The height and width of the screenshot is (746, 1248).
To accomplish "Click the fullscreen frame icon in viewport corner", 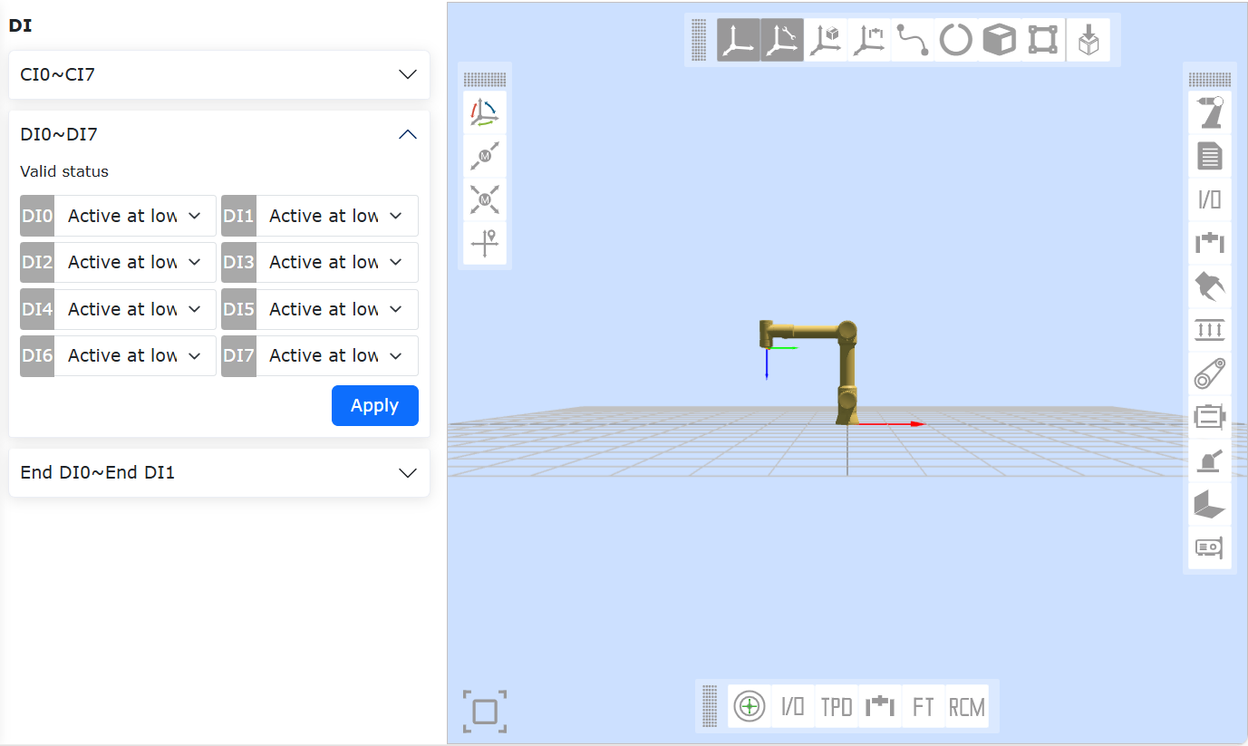I will pos(485,712).
